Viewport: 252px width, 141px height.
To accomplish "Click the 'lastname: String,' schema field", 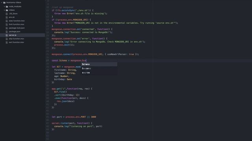I will pyautogui.click(x=65, y=73).
